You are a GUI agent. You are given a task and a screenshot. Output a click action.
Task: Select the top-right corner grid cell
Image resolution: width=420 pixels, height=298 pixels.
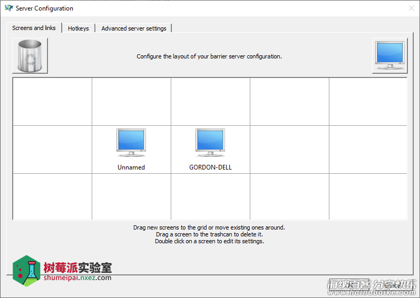[368, 102]
